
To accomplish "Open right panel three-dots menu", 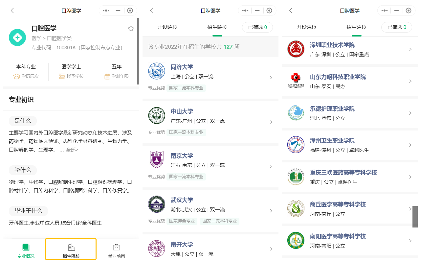I will tap(384, 11).
